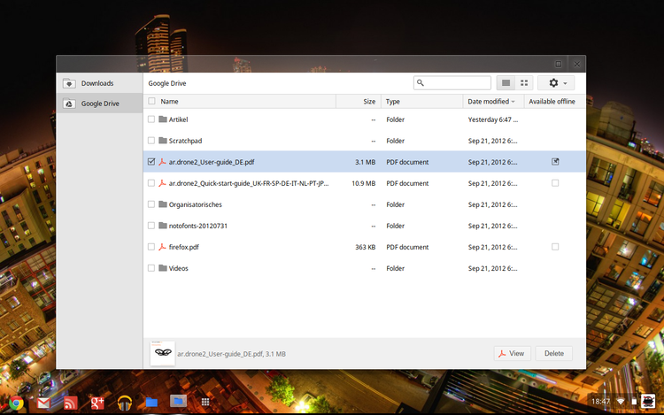
Task: Open Gmail from the shelf
Action: click(x=42, y=402)
